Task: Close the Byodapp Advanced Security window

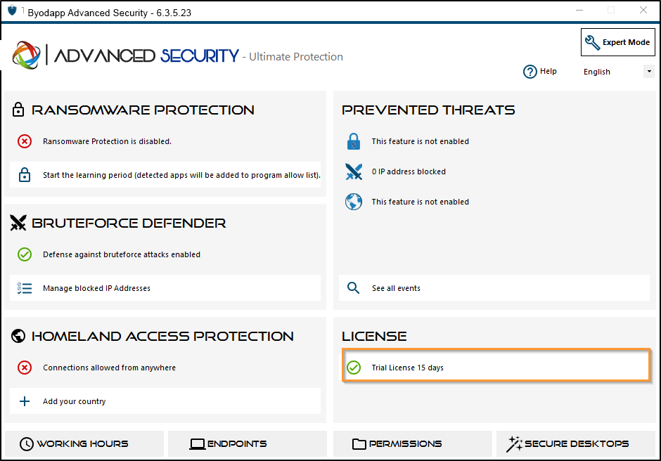Action: point(643,10)
